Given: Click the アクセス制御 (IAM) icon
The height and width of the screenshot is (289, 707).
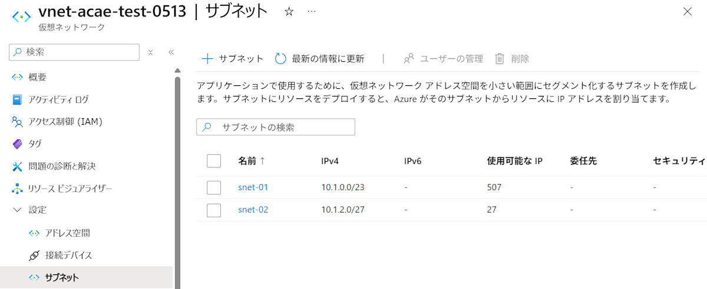Looking at the screenshot, I should (x=17, y=122).
